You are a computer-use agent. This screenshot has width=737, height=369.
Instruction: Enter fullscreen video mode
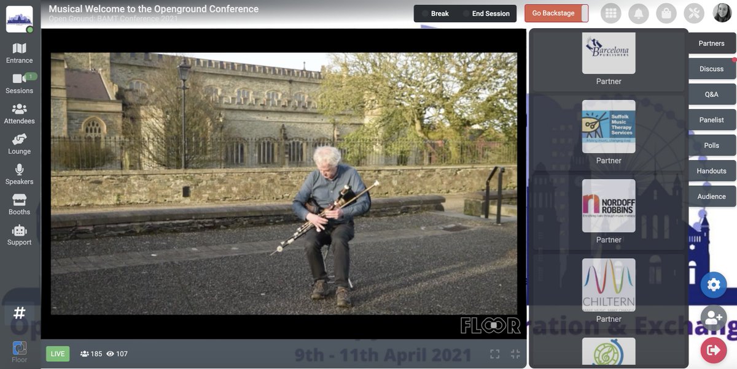tap(494, 354)
